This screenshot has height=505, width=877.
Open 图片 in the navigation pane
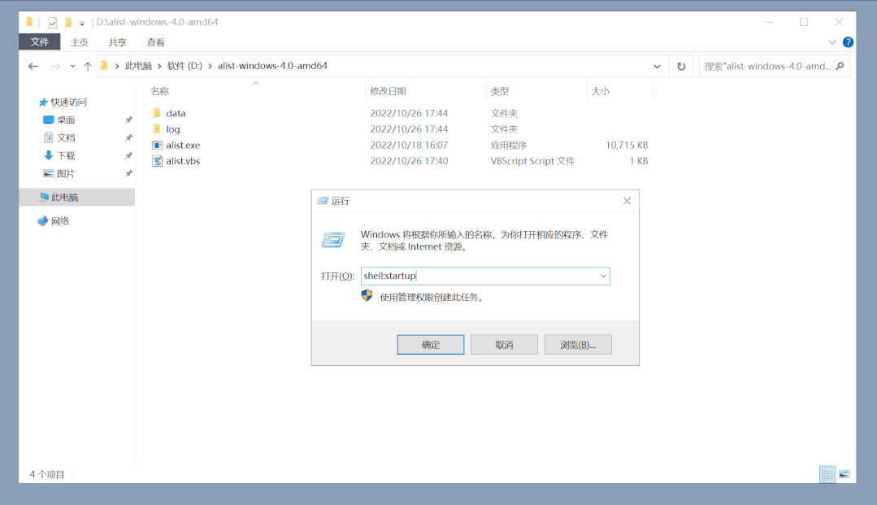coord(66,173)
